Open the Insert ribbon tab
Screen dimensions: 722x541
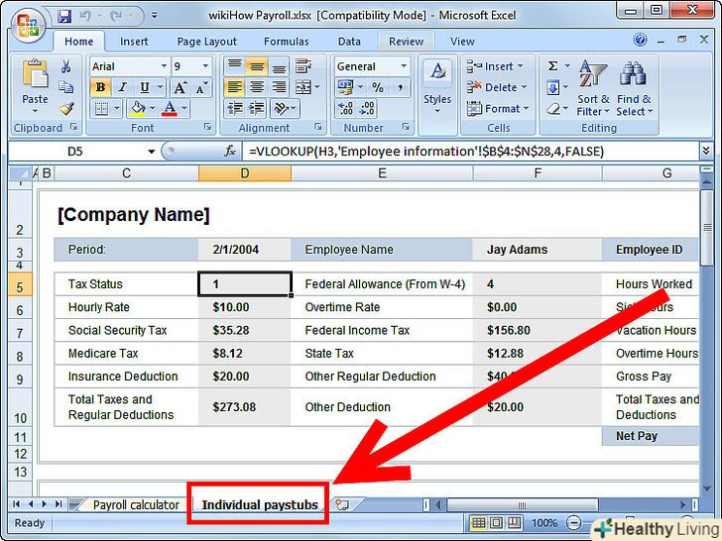(x=134, y=42)
